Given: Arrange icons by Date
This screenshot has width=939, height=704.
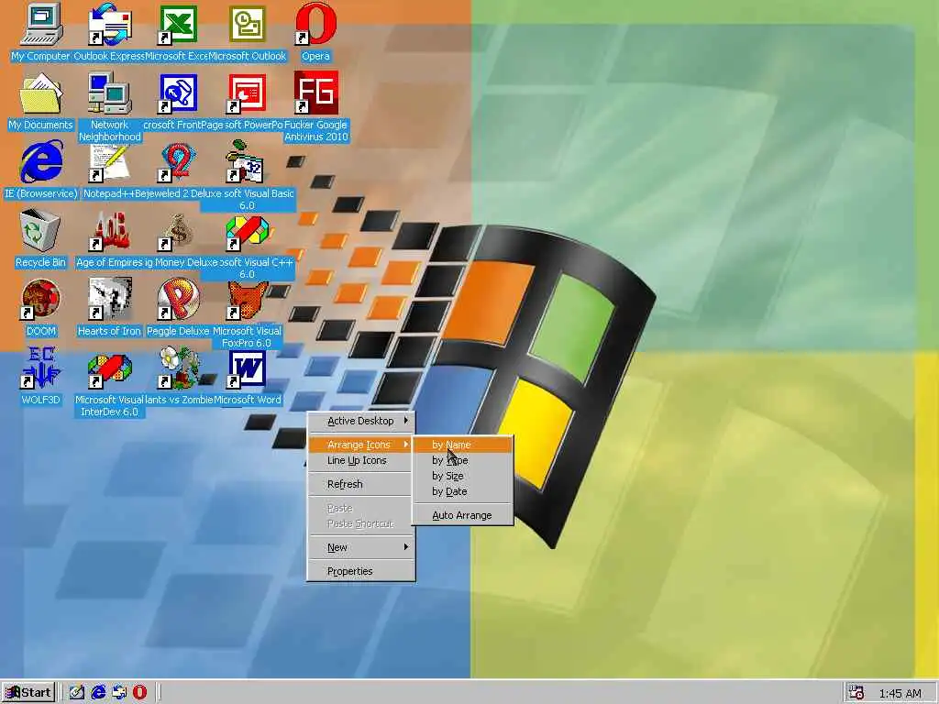Looking at the screenshot, I should click(463, 491).
